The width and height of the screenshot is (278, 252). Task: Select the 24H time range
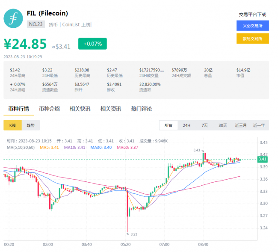pos(186,125)
